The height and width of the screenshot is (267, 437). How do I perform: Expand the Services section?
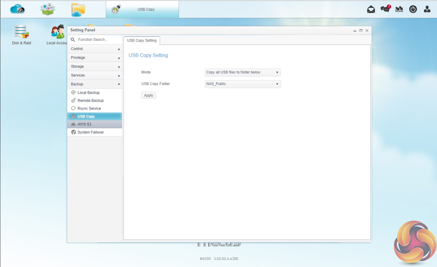pos(95,75)
